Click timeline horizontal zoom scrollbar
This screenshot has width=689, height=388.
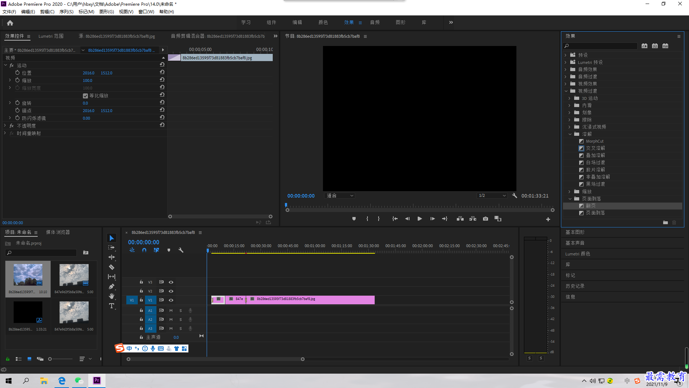point(215,359)
